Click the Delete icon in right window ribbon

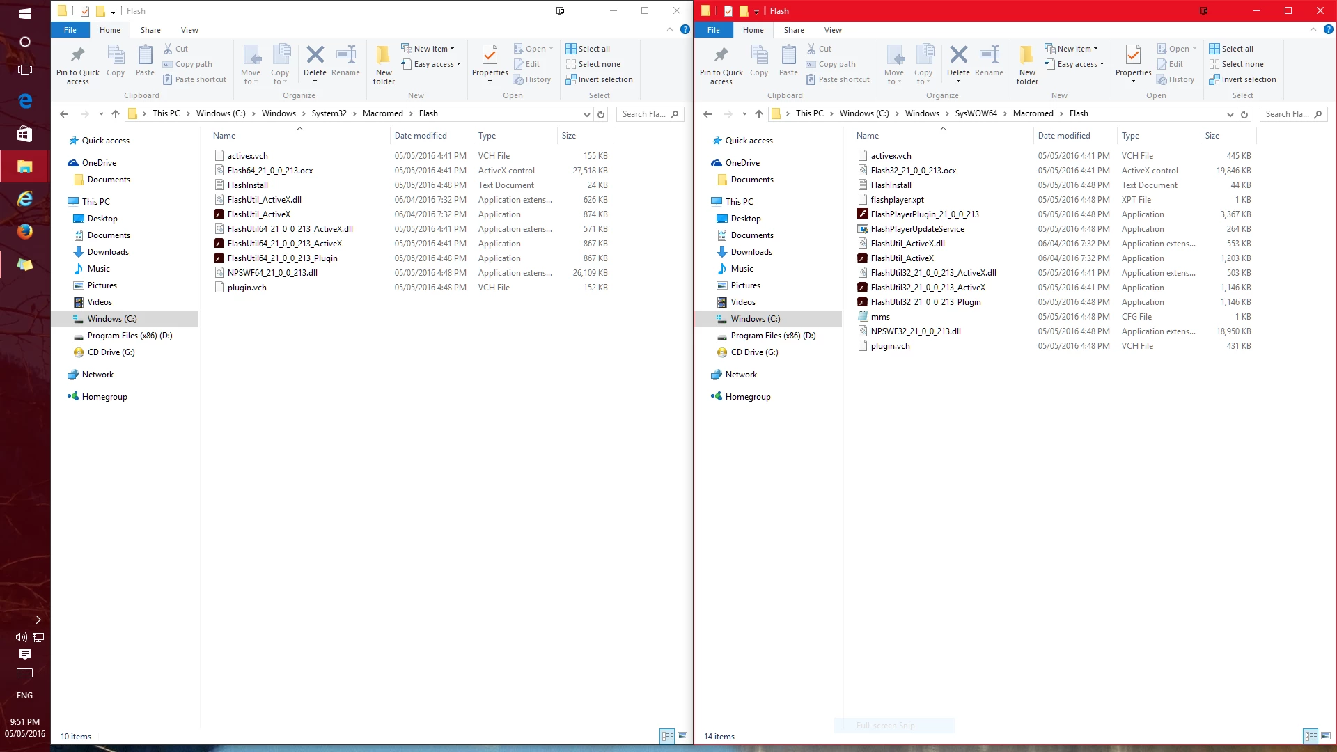tap(958, 56)
